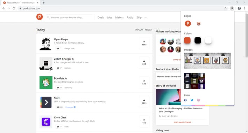The image size is (248, 133).
Task: Open the header more options ellipsis
Action: 146,17
